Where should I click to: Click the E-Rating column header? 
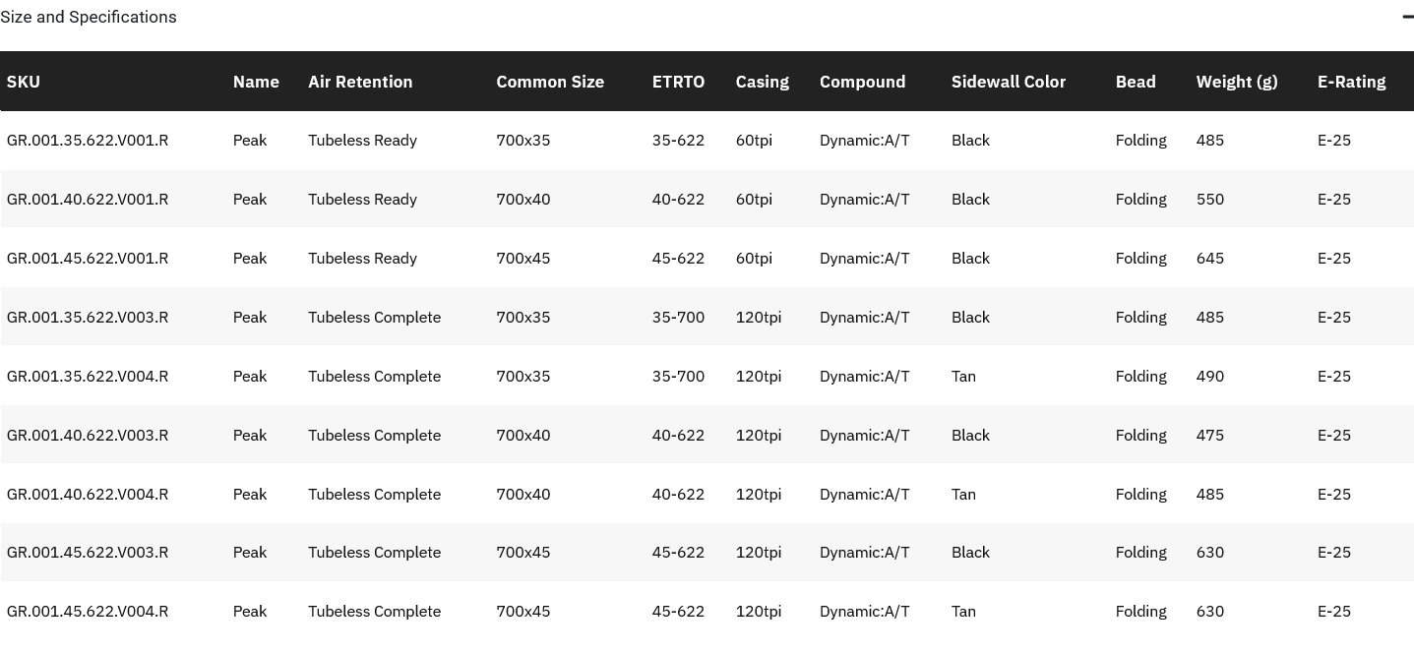pyautogui.click(x=1351, y=82)
